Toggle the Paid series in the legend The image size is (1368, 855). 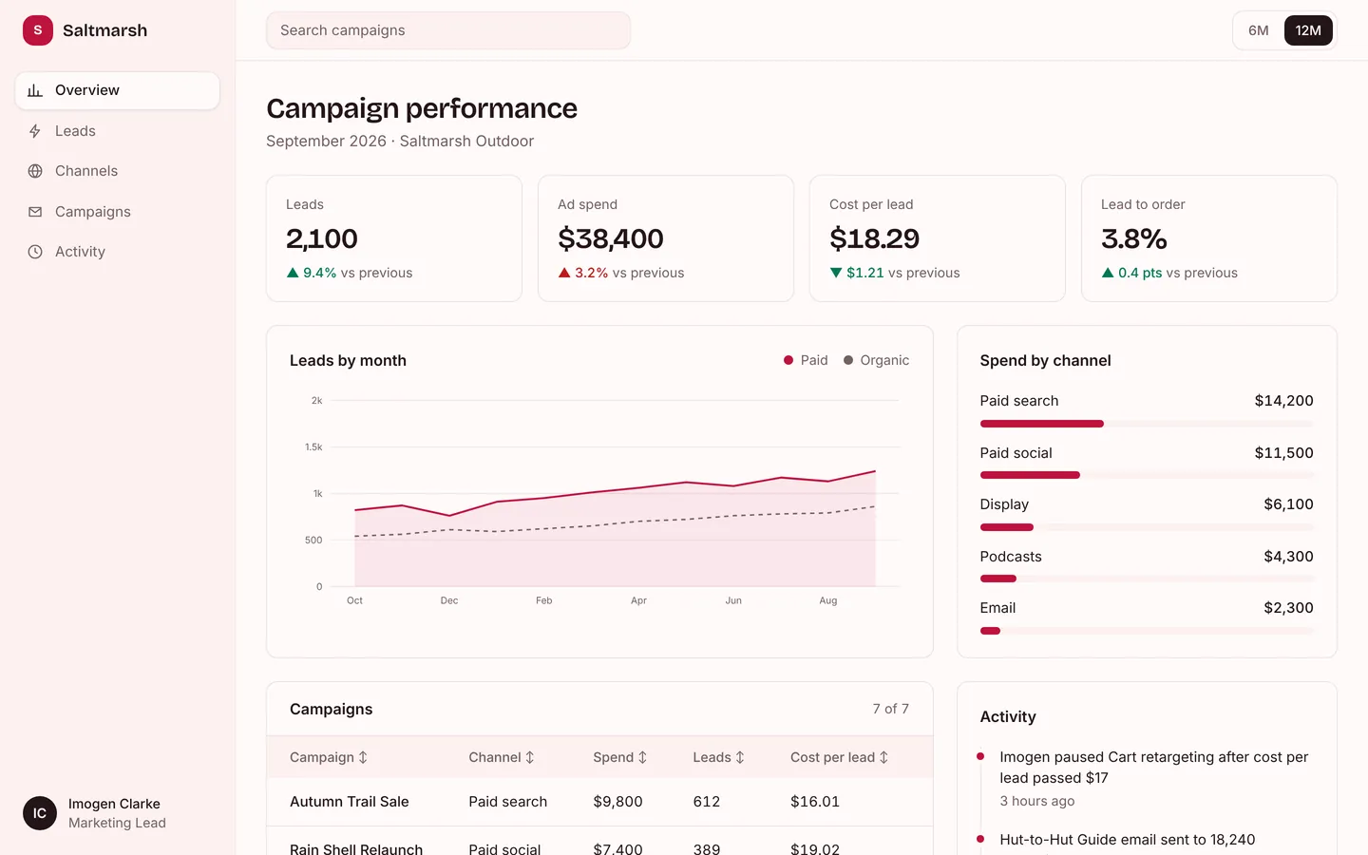(806, 360)
